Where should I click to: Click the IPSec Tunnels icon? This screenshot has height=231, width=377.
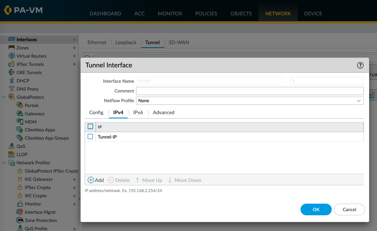point(12,64)
